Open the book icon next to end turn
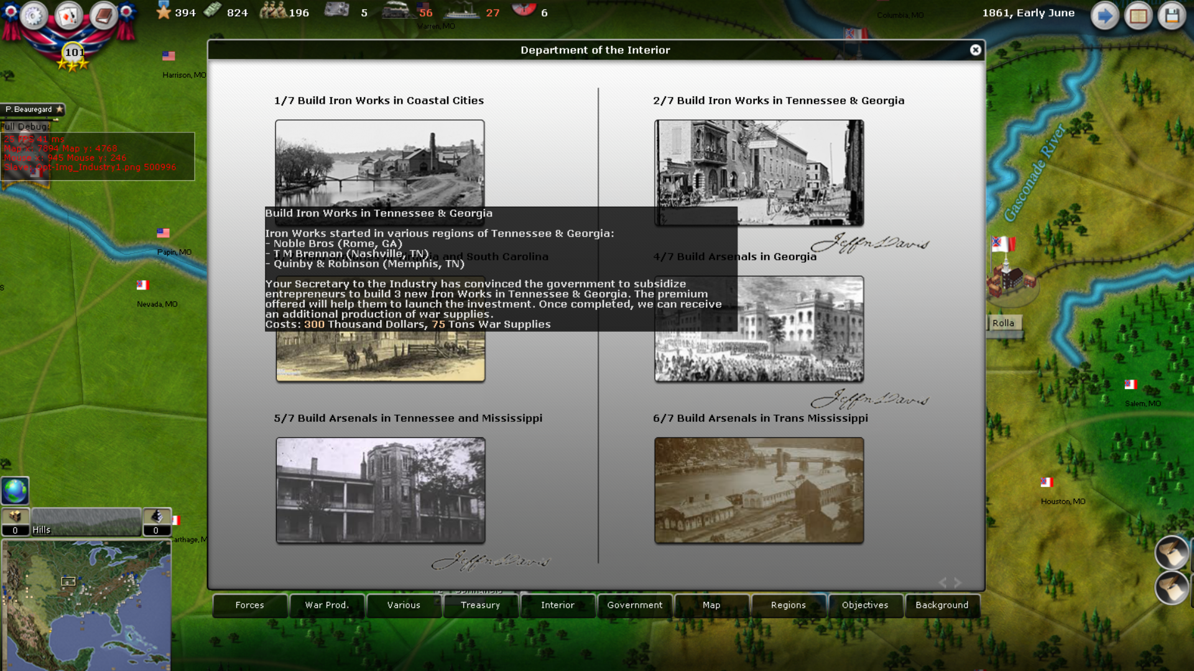This screenshot has width=1194, height=671. pyautogui.click(x=1139, y=16)
